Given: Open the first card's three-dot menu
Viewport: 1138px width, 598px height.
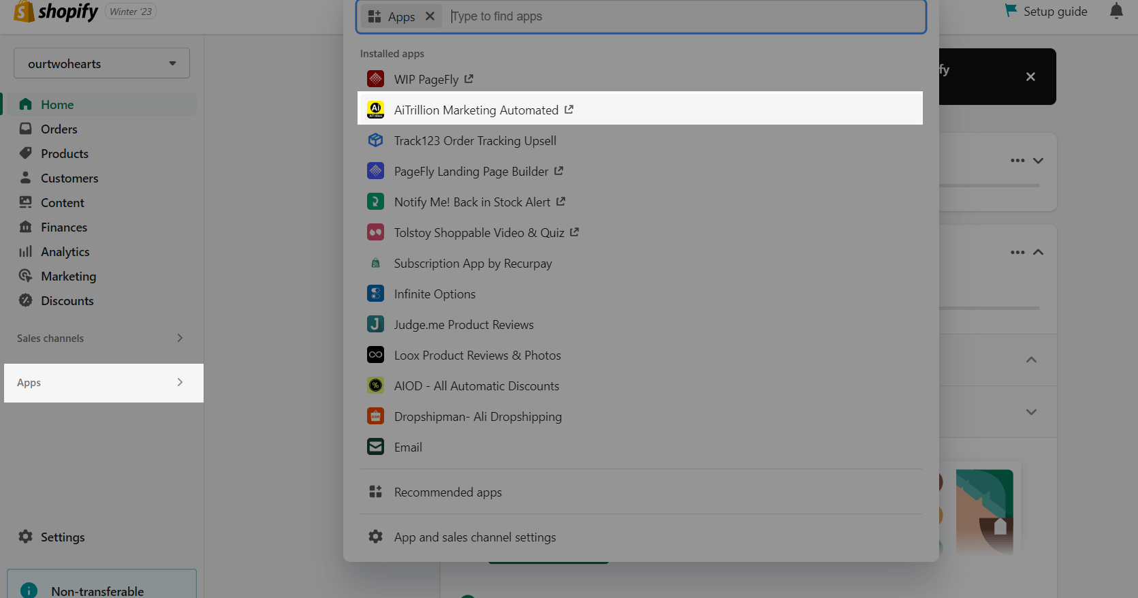Looking at the screenshot, I should coord(1017,161).
